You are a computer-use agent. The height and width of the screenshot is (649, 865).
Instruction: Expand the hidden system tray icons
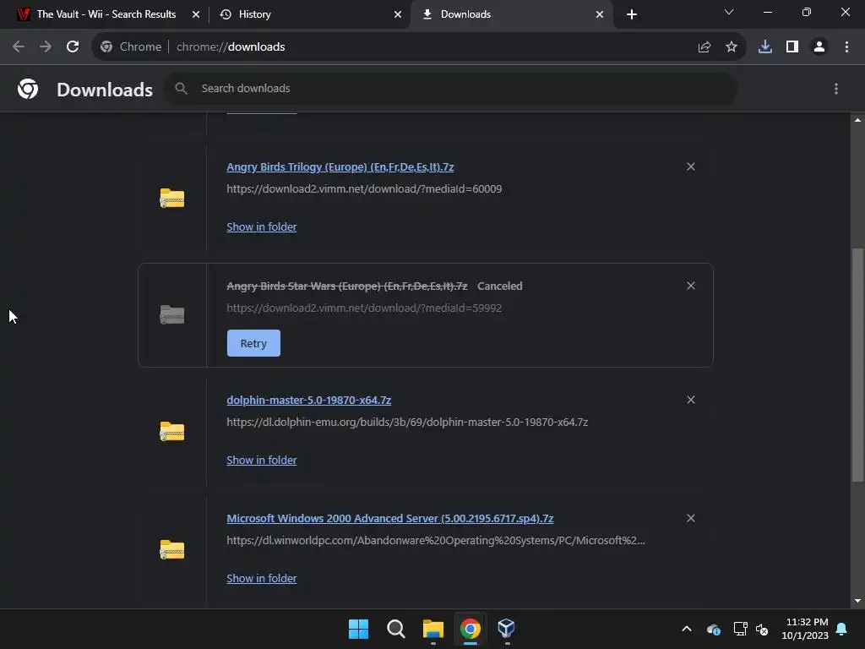pyautogui.click(x=687, y=629)
